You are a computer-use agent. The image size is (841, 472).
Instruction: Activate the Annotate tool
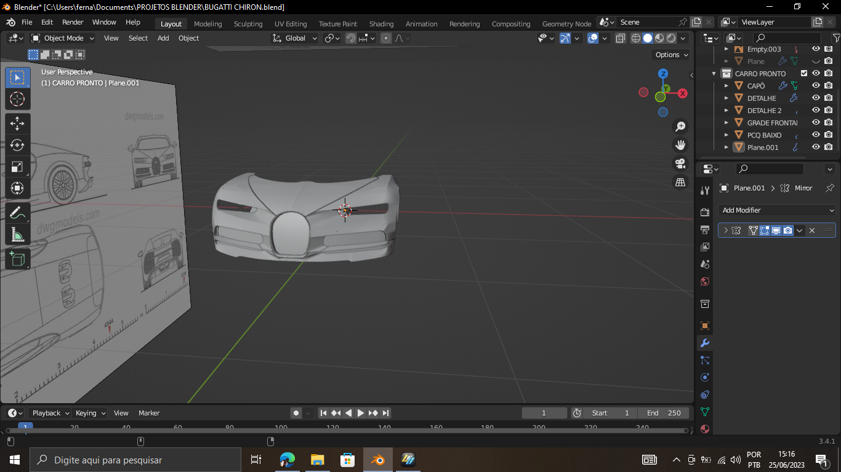17,213
